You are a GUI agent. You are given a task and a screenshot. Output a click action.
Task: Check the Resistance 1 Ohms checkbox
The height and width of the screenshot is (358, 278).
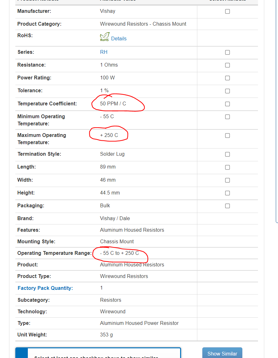point(227,65)
